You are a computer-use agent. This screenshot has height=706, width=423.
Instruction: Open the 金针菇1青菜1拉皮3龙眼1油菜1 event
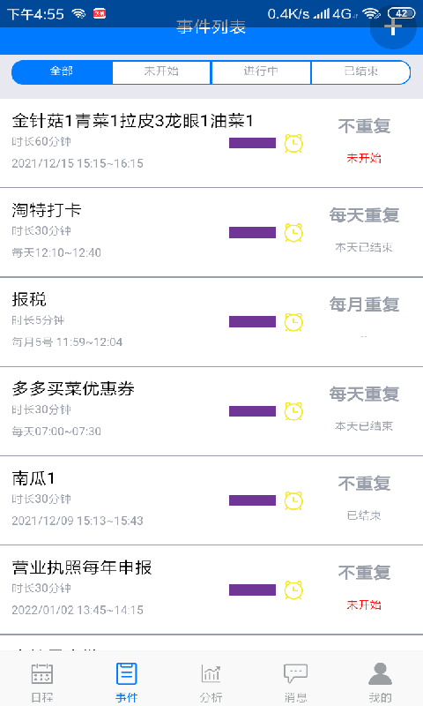pos(211,143)
